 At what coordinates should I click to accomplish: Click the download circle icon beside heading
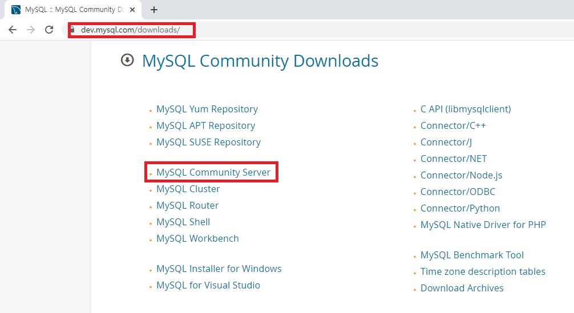pos(127,60)
